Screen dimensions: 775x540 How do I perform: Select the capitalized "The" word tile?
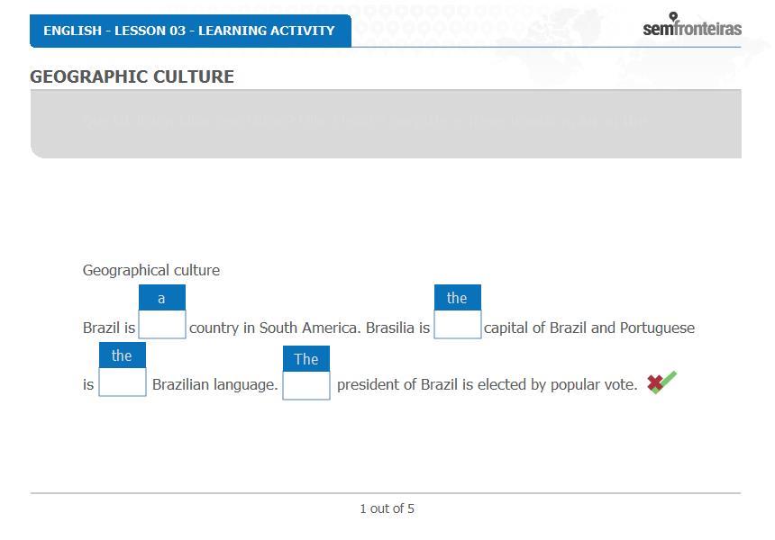click(306, 359)
